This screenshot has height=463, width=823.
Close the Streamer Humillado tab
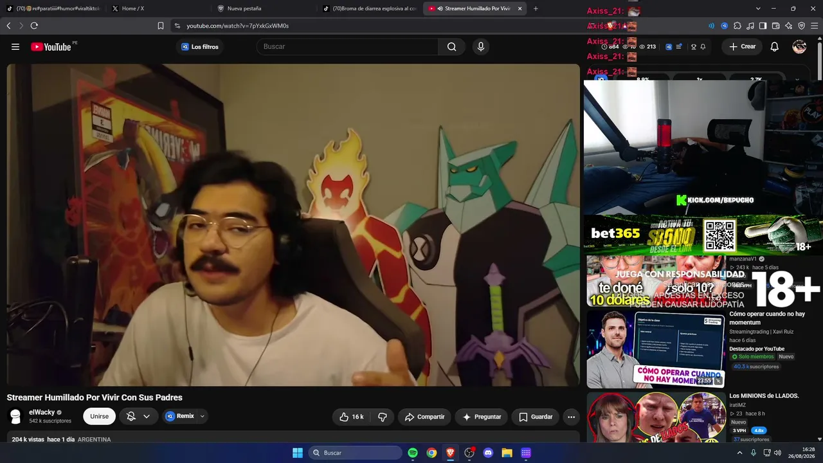pyautogui.click(x=520, y=8)
